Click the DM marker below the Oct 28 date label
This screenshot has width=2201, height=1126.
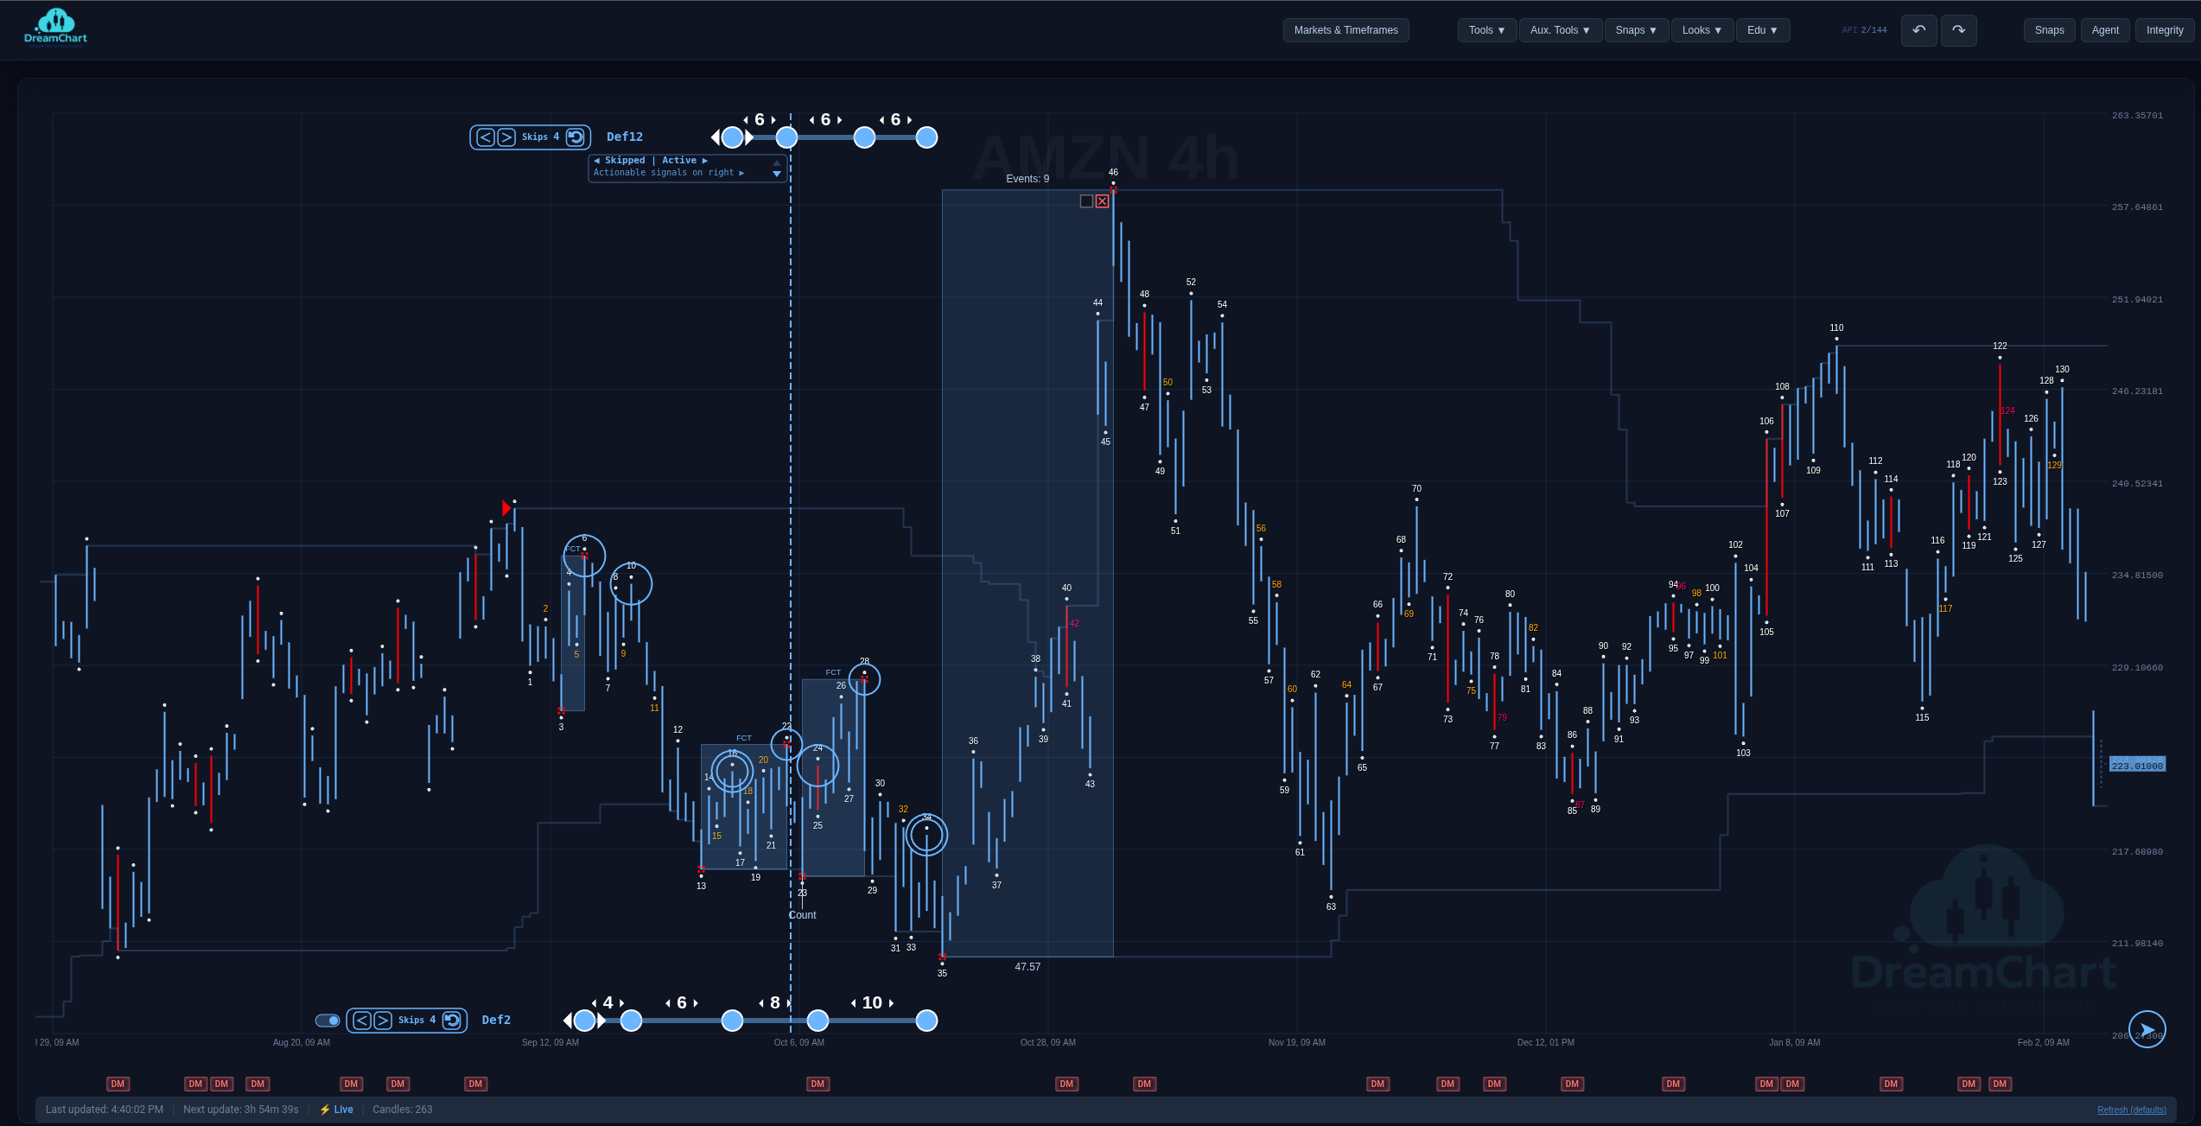click(1066, 1084)
